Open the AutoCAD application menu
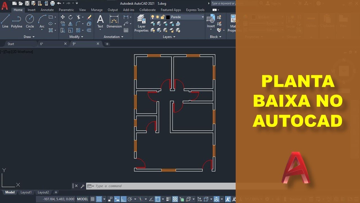360x203 pixels. click(x=5, y=6)
